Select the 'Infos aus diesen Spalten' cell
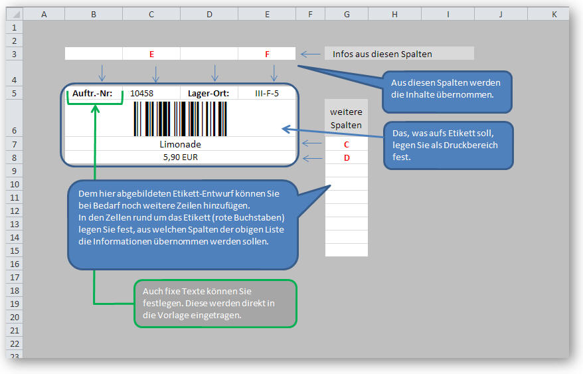The width and height of the screenshot is (583, 374). coord(399,54)
